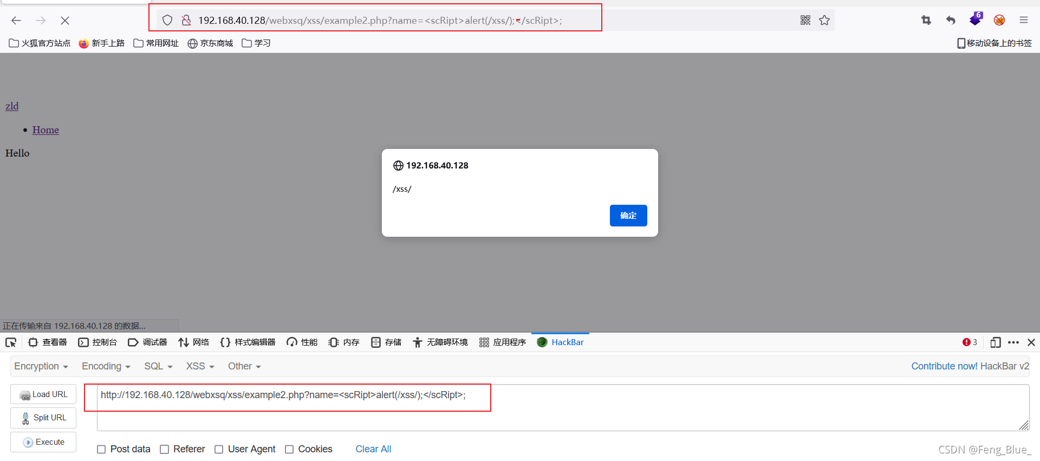Bookmark this page with the star icon
Screen dimensions: 1040x461
coord(824,20)
